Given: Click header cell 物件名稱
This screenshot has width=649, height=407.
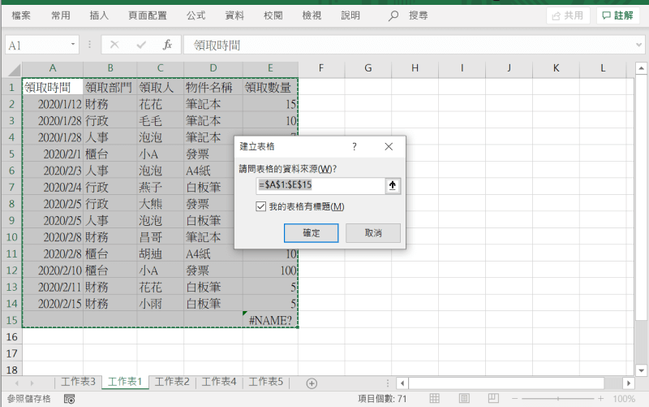Looking at the screenshot, I should [213, 87].
